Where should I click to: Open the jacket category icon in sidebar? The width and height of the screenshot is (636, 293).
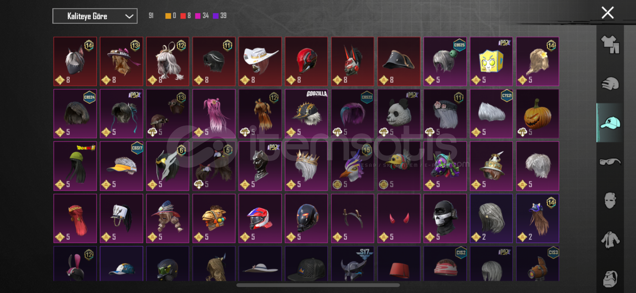point(610,240)
